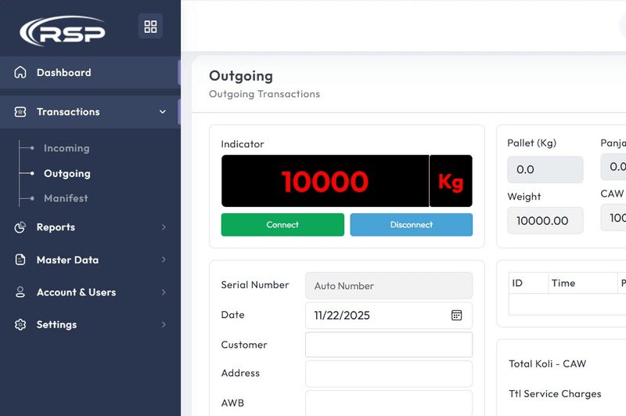Open the Date calendar picker icon
The image size is (626, 416).
[x=456, y=315]
